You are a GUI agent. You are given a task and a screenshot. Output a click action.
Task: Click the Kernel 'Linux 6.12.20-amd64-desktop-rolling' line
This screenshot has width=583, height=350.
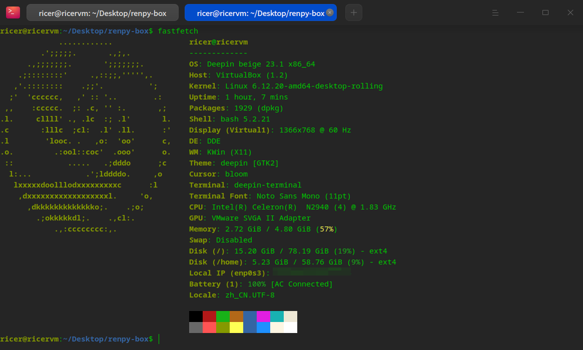(286, 86)
